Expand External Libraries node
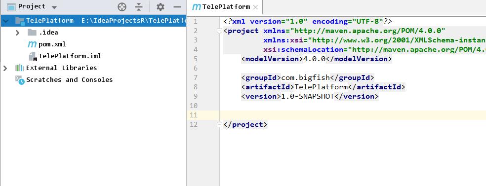This screenshot has height=186, width=486. coord(5,68)
